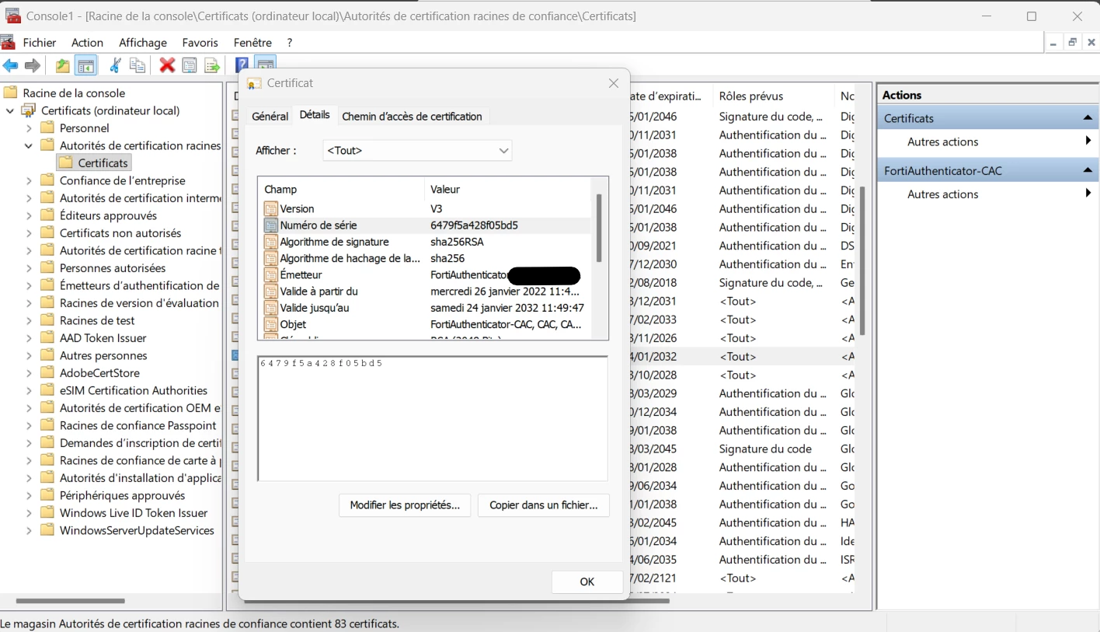This screenshot has width=1100, height=632.
Task: Click the Racine de la console folder icon
Action: 11,93
